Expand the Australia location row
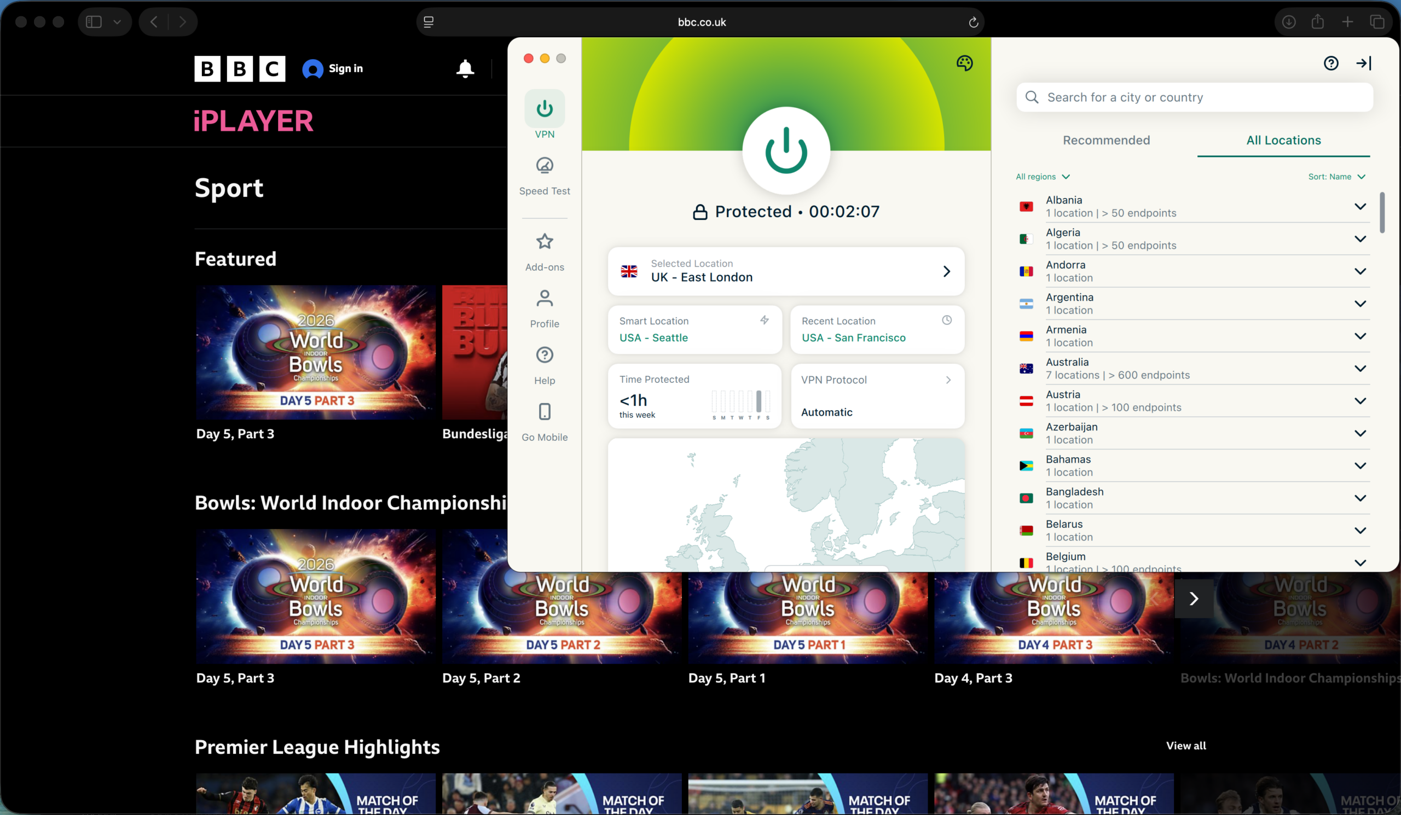Viewport: 1401px width, 815px height. [x=1361, y=368]
